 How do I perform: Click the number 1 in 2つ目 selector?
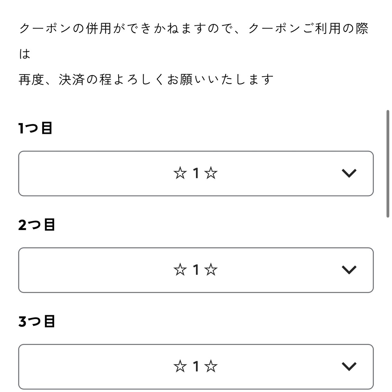pyautogui.click(x=196, y=270)
